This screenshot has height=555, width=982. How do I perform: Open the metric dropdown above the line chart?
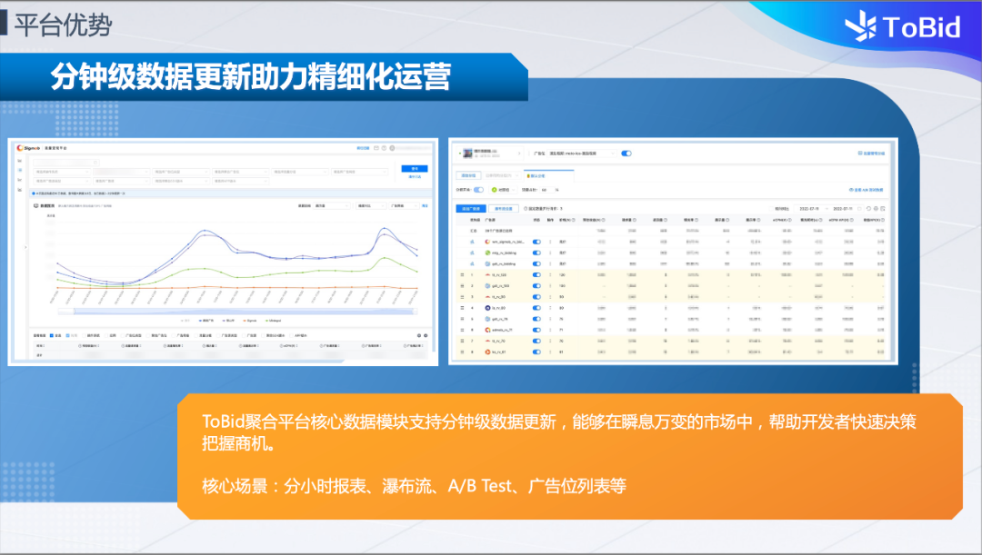pos(333,206)
